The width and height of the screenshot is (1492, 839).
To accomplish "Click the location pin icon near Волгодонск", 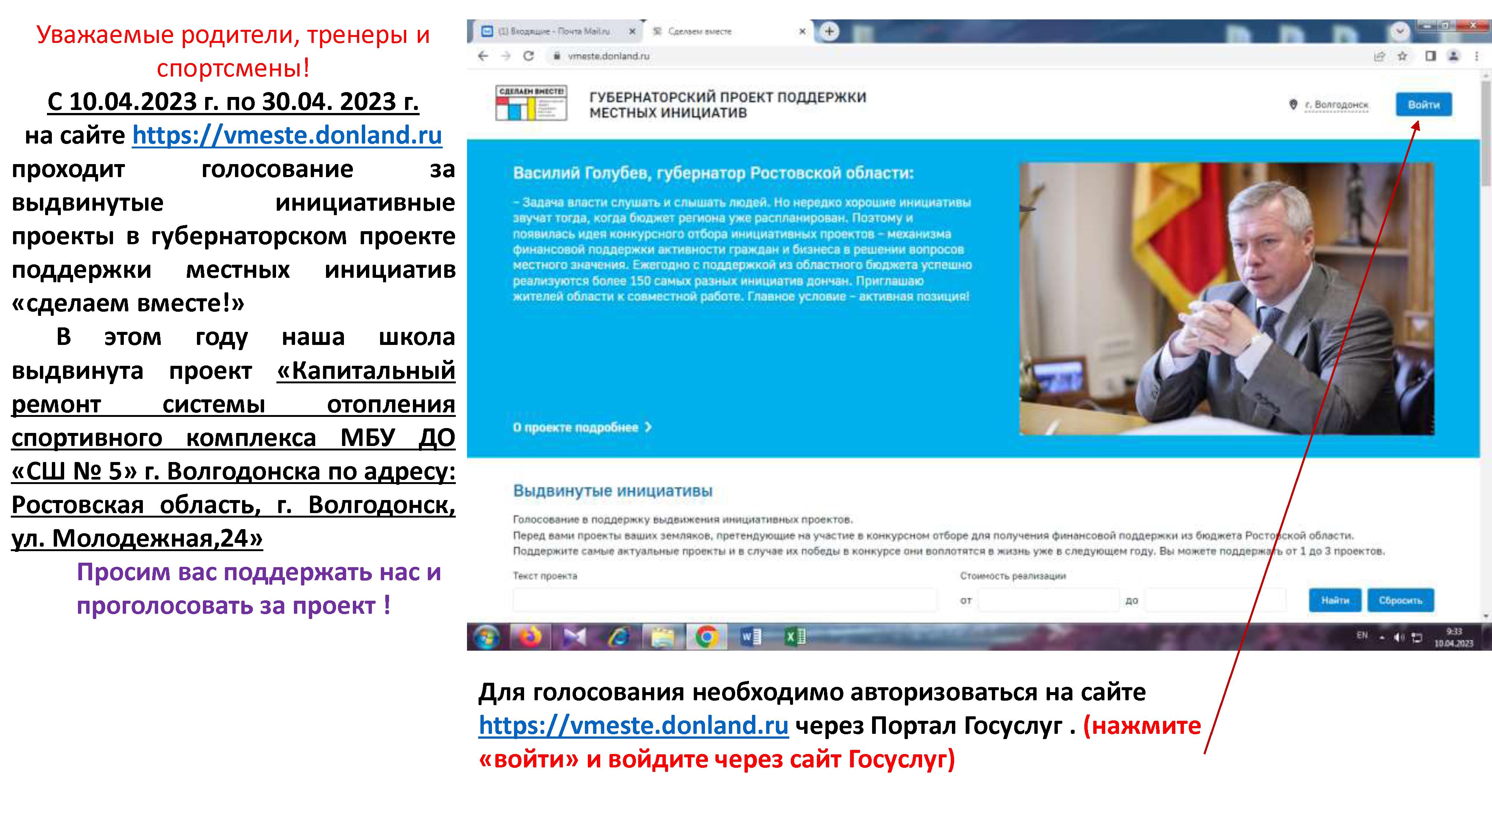I will click(x=1293, y=104).
